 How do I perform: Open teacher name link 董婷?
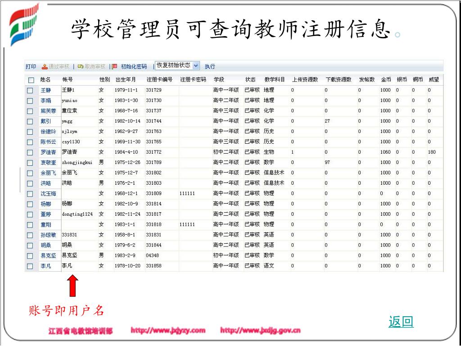46,214
